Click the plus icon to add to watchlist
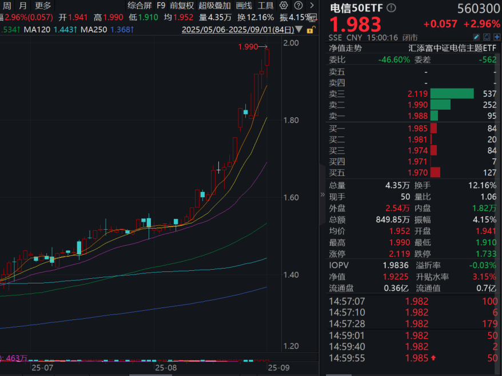Image resolution: width=502 pixels, height=376 pixels. click(x=496, y=37)
